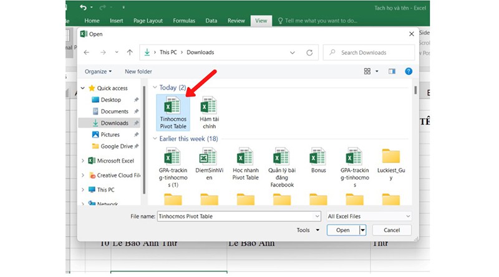Screen dimensions: 499x277
Task: Open the File name history dropdown
Action: 317,217
